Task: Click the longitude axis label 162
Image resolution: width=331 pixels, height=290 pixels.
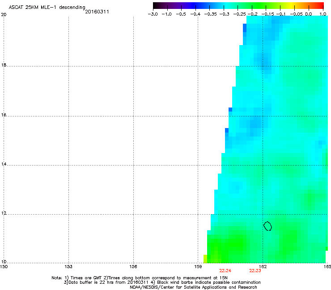Action: [x=263, y=267]
